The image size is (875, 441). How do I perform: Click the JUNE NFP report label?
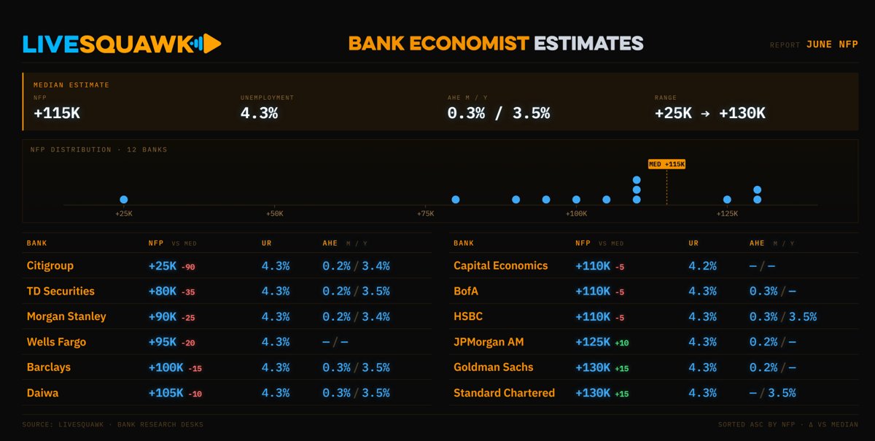point(832,44)
